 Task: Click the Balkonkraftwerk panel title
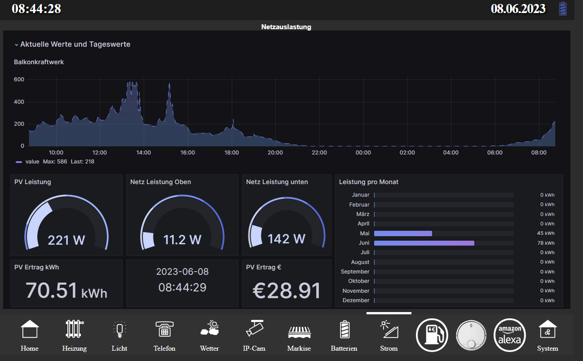click(x=39, y=62)
